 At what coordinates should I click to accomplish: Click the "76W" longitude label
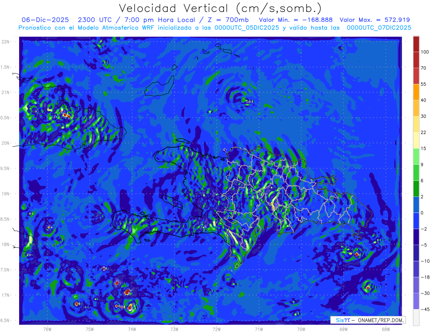47,329
